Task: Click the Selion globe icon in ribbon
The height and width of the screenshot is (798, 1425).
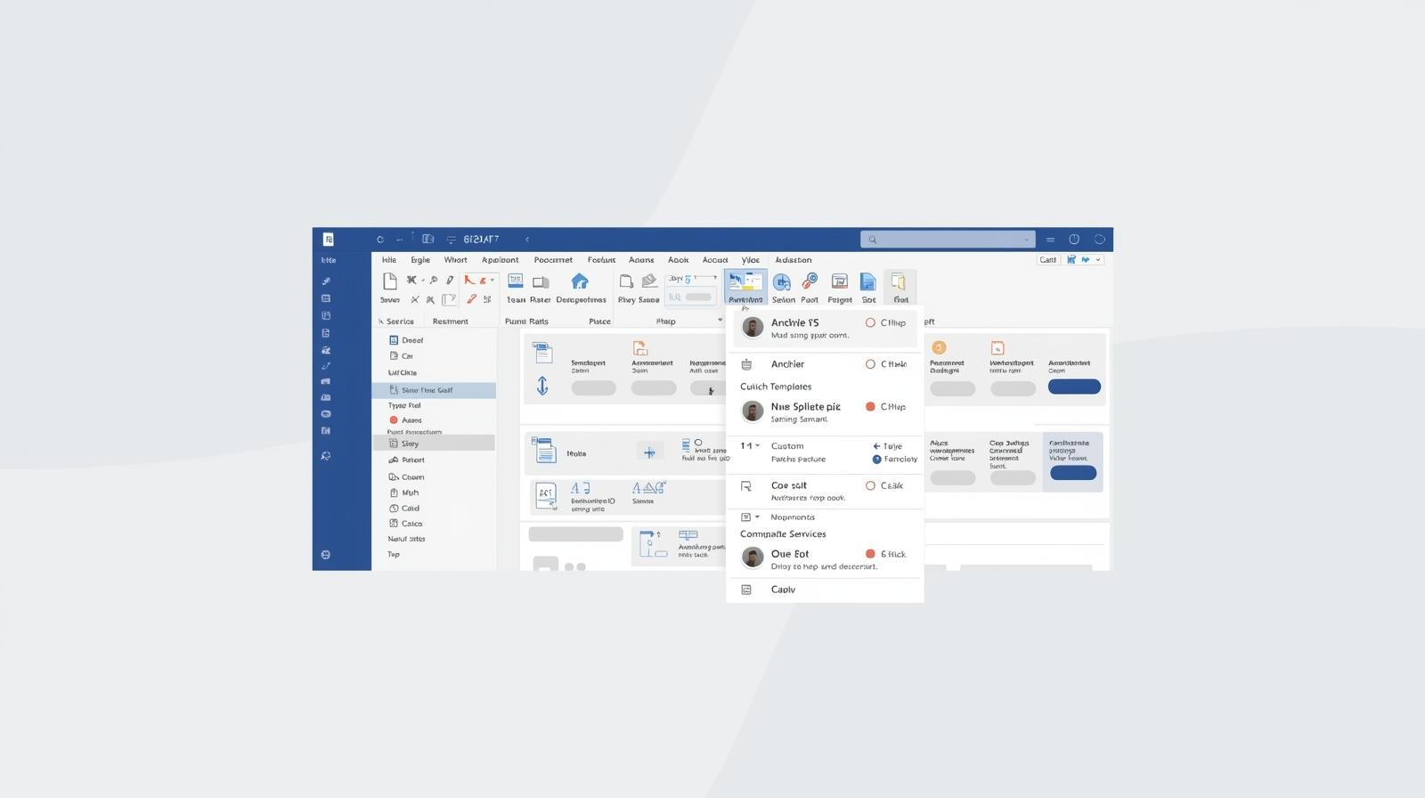Action: [x=782, y=283]
